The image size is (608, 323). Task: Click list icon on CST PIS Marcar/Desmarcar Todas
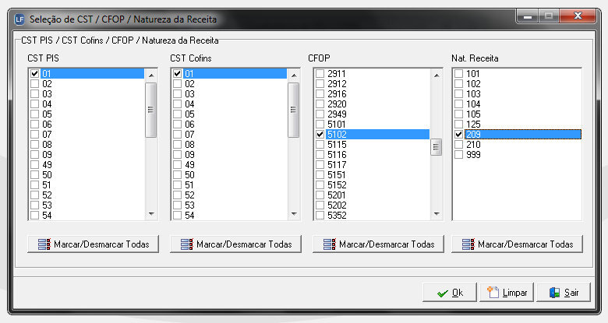coord(44,244)
